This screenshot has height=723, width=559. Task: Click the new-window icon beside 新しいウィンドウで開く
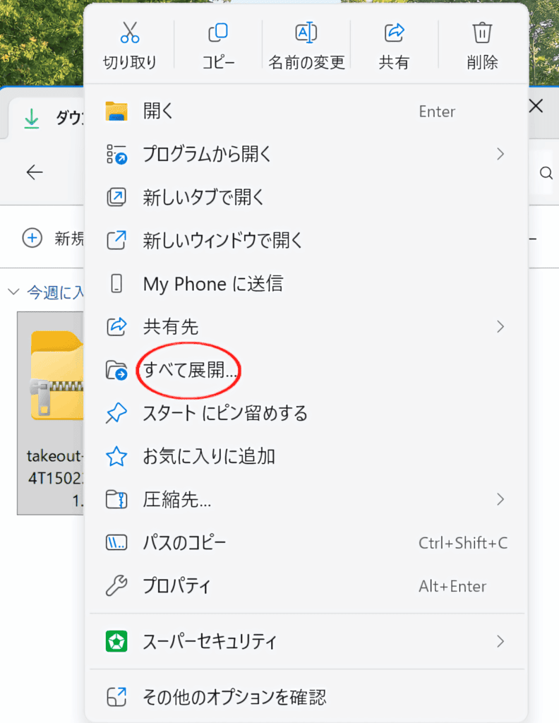pyautogui.click(x=116, y=240)
